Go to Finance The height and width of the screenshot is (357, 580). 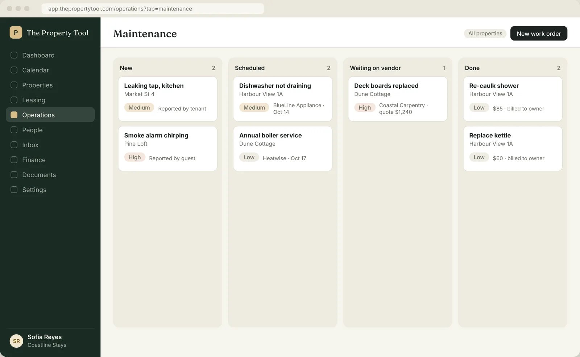[x=50, y=160]
